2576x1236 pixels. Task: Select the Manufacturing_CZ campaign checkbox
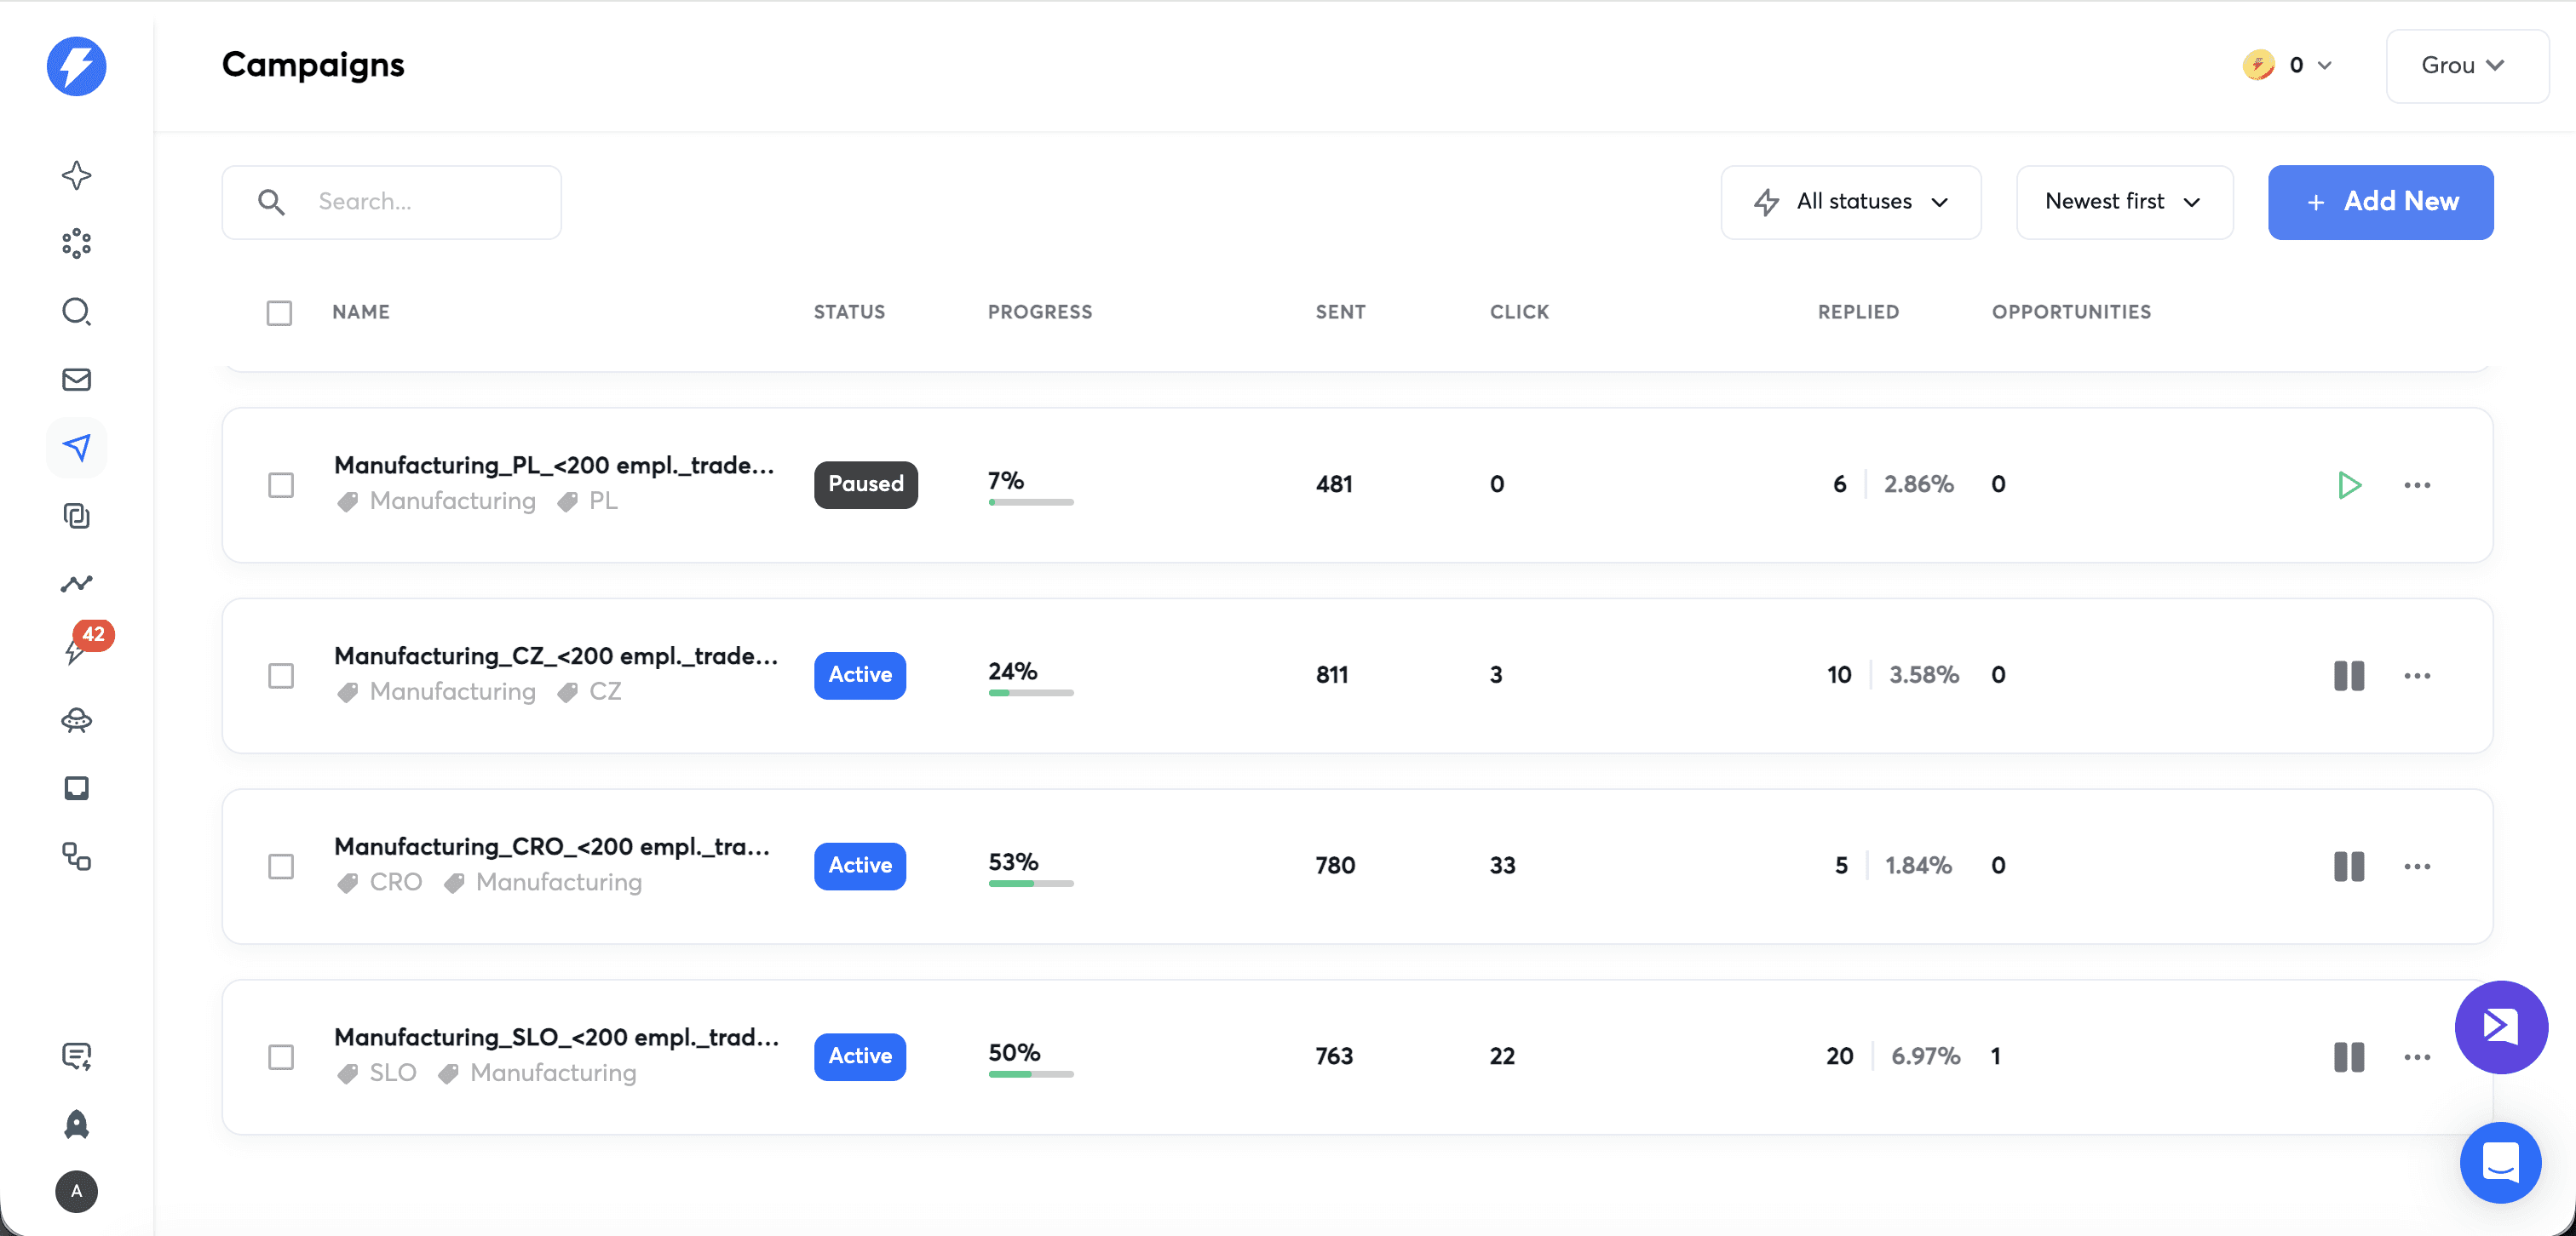coord(281,677)
